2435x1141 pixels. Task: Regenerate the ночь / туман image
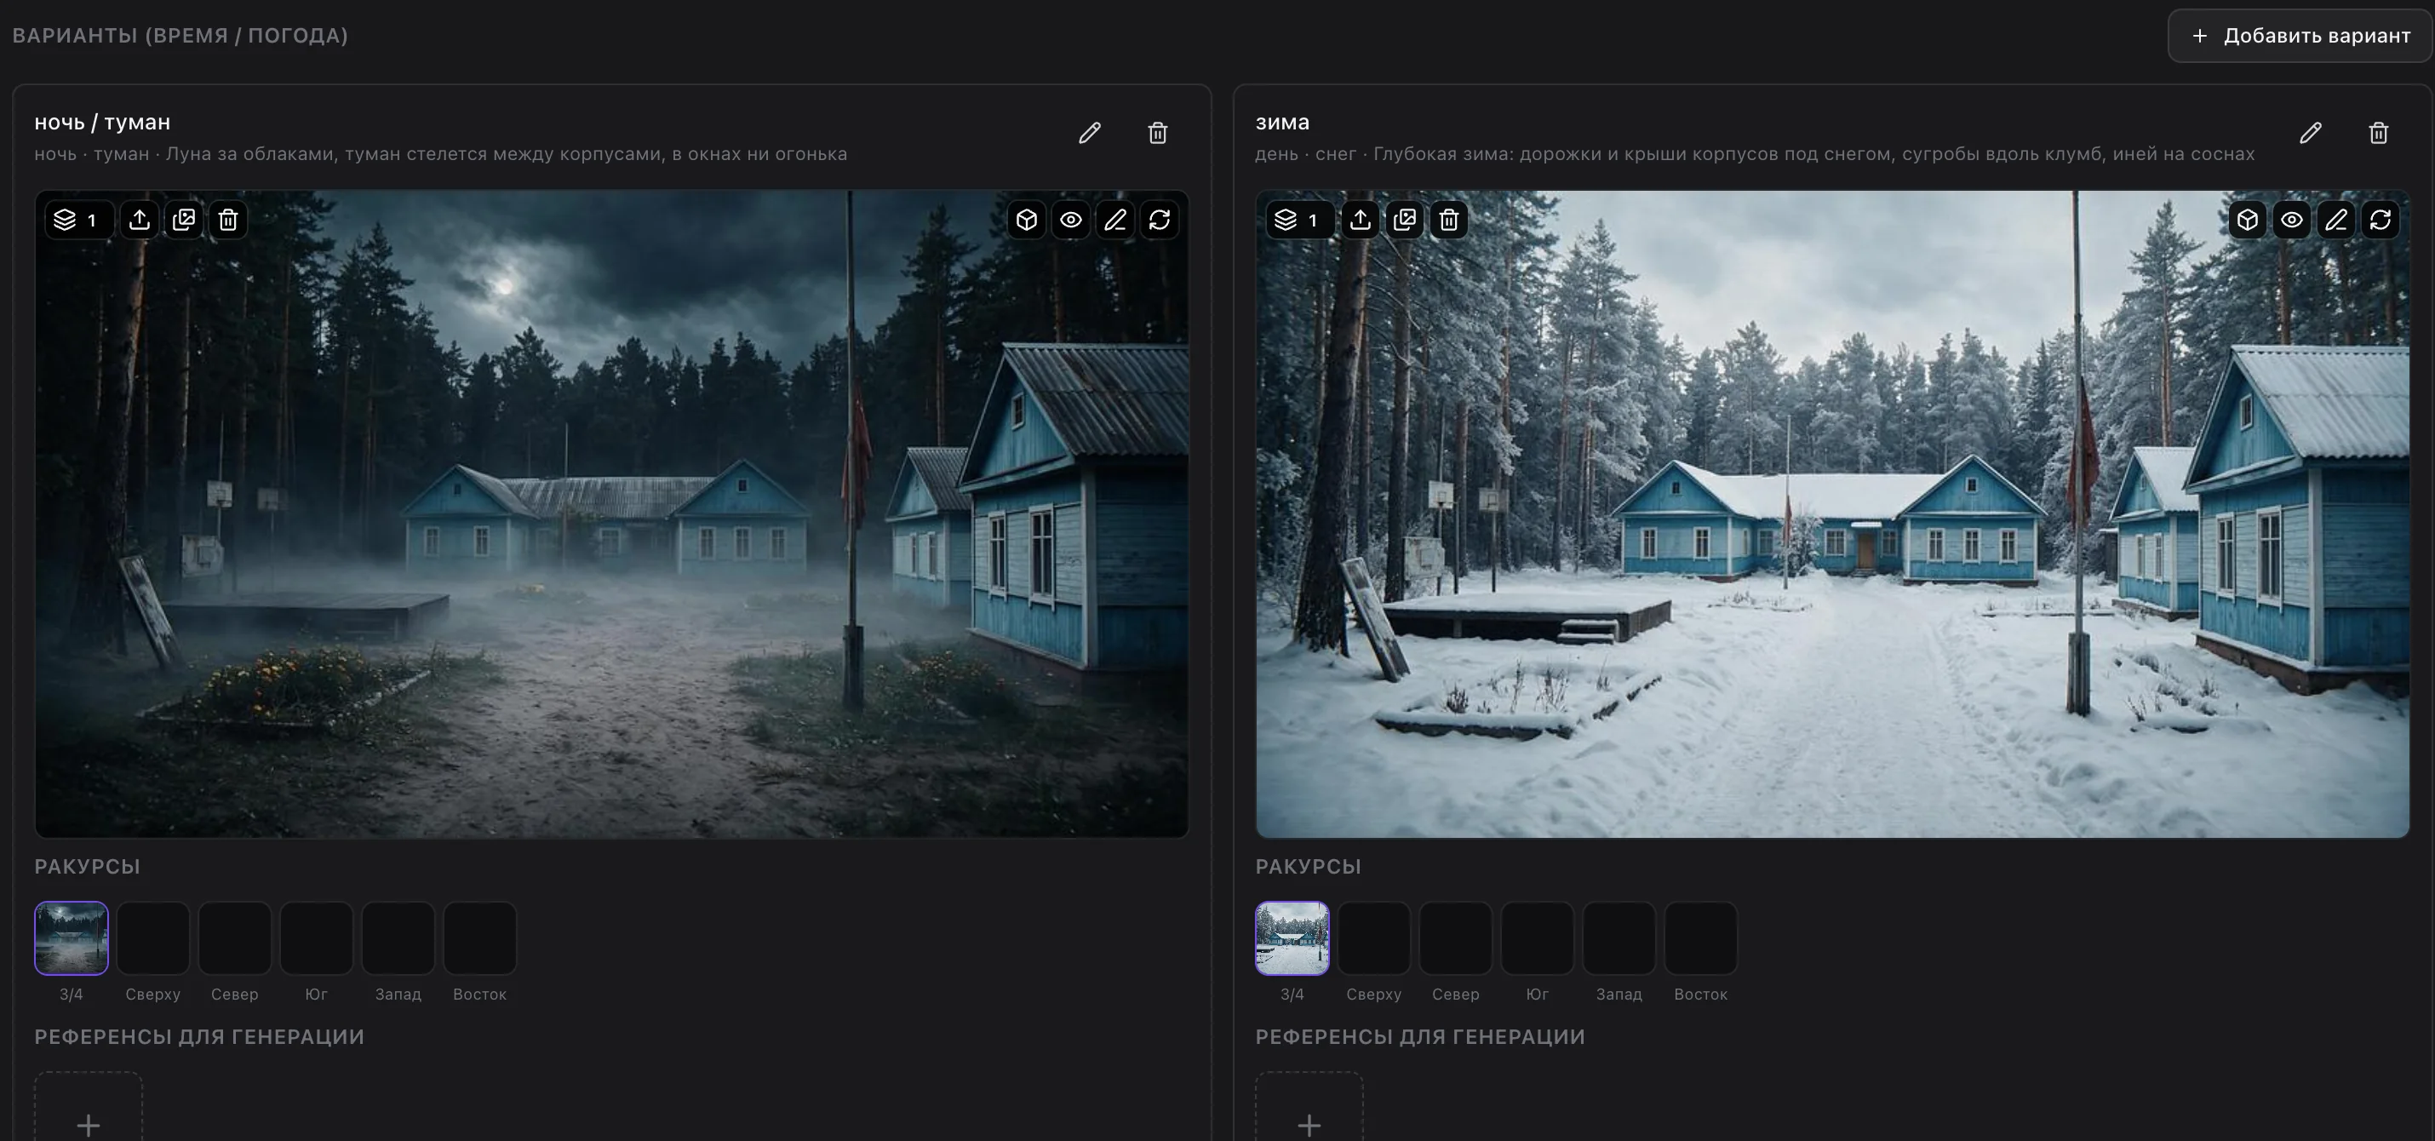pyautogui.click(x=1160, y=221)
